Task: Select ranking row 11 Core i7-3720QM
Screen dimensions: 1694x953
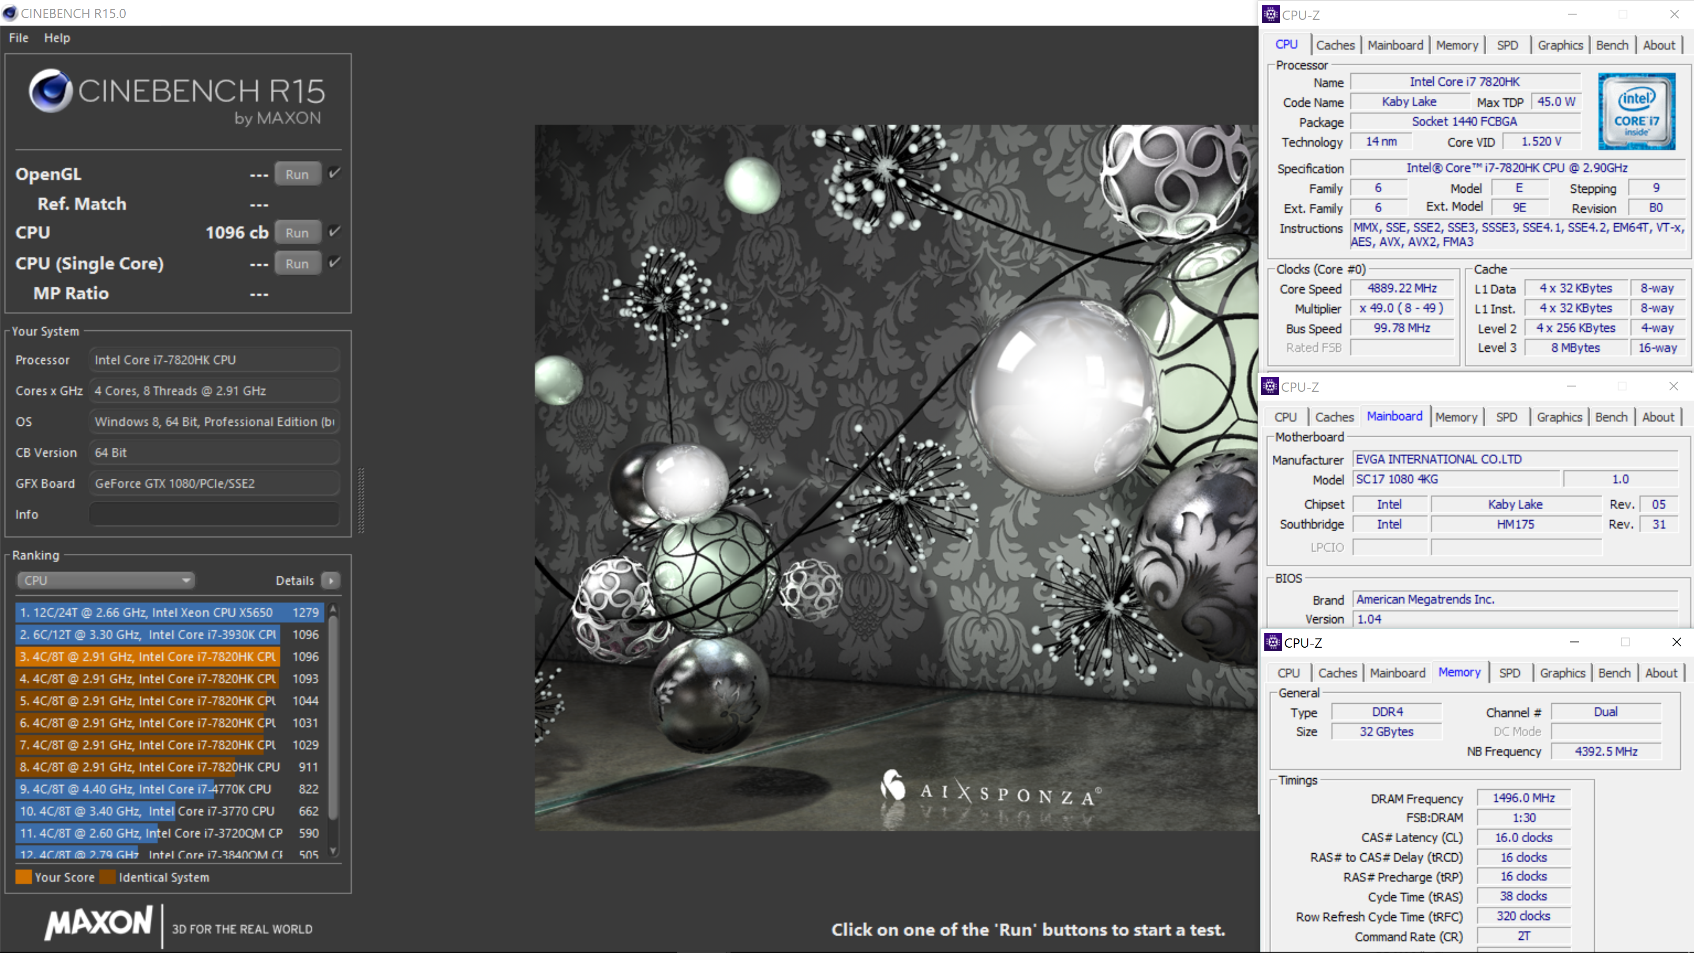Action: (x=170, y=833)
